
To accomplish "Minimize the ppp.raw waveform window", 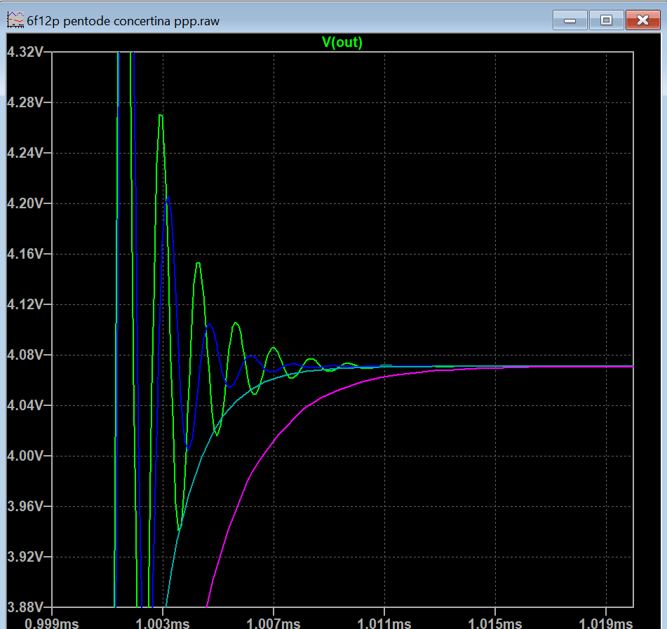I will [570, 20].
